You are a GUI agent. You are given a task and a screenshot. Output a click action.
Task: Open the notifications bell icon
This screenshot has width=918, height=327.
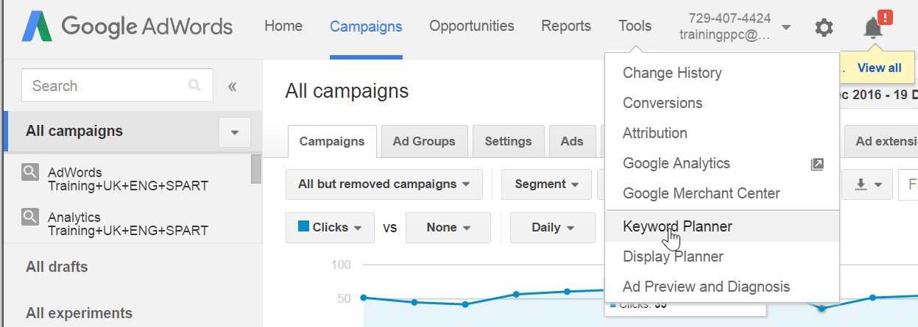873,28
